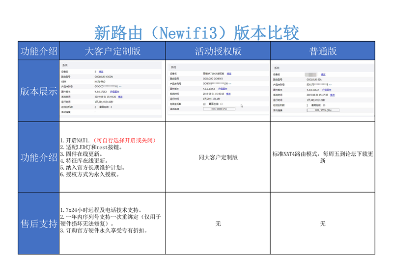Reveal serial number chevron in 大客户定制版 panel
The image size is (393, 277).
[120, 86]
